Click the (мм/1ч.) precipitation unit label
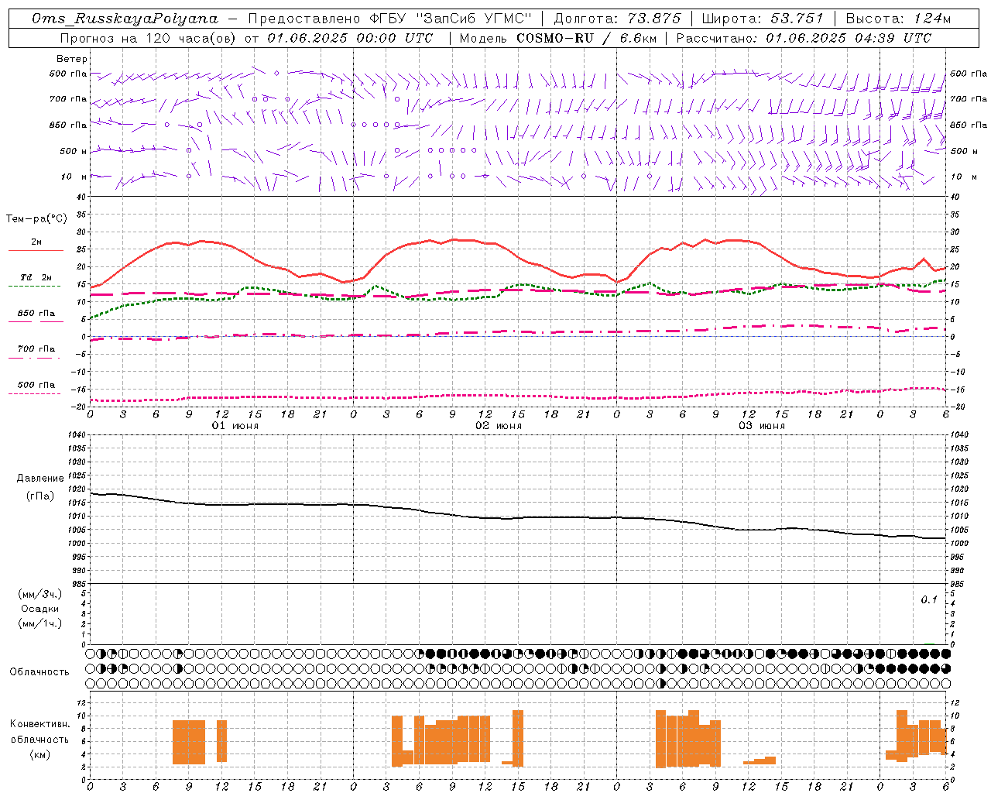This screenshot has height=793, width=991. (40, 623)
